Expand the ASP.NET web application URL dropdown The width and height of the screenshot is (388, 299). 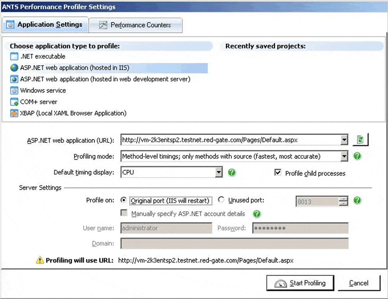pyautogui.click(x=344, y=140)
